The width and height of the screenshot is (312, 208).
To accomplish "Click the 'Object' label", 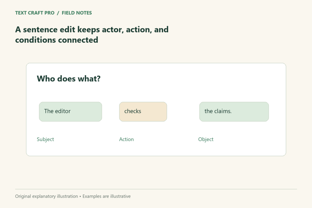I will tap(206, 139).
